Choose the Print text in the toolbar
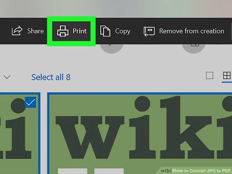Screen dimensions: 232x174 point(79,31)
